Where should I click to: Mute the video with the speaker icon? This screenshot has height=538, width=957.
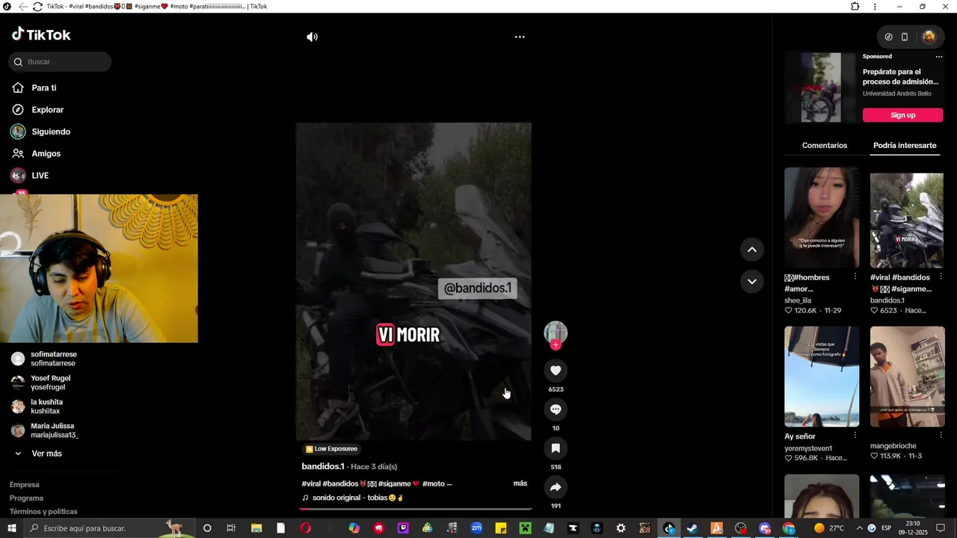(x=312, y=37)
